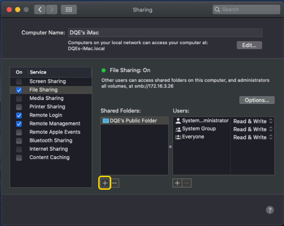Remove user with the minus button under Users

tap(187, 183)
